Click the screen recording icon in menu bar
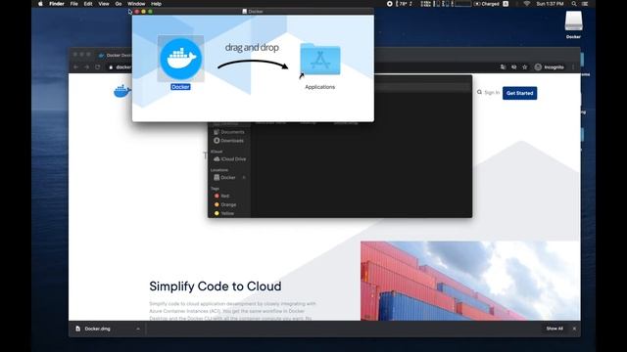The image size is (627, 352). click(390, 4)
